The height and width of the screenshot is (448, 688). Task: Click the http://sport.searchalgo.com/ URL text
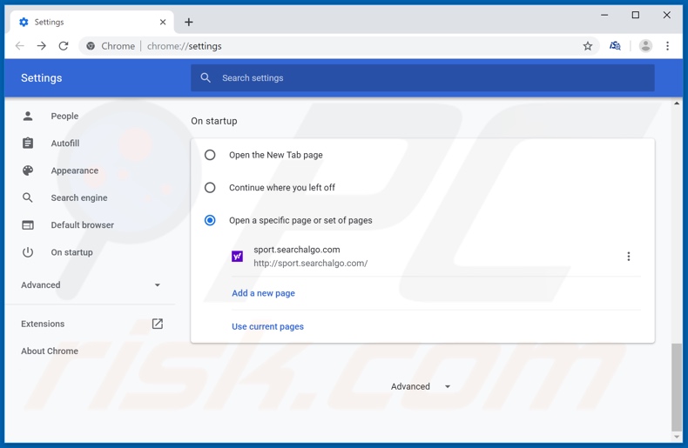(311, 263)
